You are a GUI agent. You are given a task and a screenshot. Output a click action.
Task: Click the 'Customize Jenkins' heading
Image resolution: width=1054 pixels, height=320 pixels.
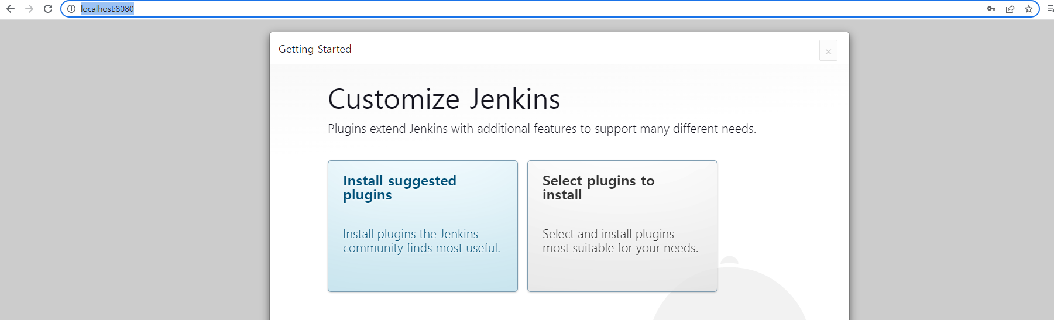[x=444, y=99]
